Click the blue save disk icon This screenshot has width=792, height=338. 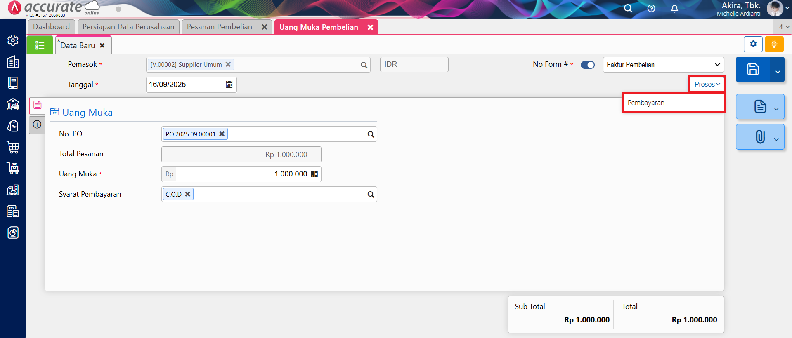pos(752,69)
